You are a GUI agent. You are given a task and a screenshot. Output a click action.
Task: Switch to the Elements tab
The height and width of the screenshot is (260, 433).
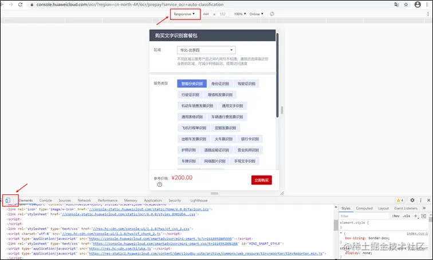(x=26, y=200)
